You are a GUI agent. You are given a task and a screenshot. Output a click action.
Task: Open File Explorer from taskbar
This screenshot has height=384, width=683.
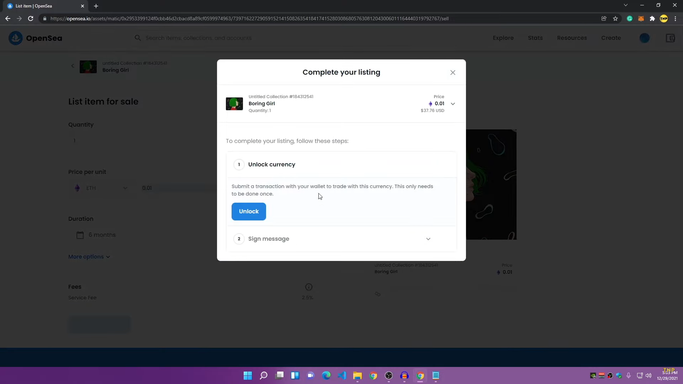(358, 375)
